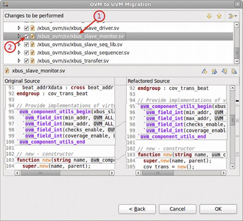The height and width of the screenshot is (221, 243).
Task: Select xbus_slave_driver.sv in the changes list
Action: (78, 28)
